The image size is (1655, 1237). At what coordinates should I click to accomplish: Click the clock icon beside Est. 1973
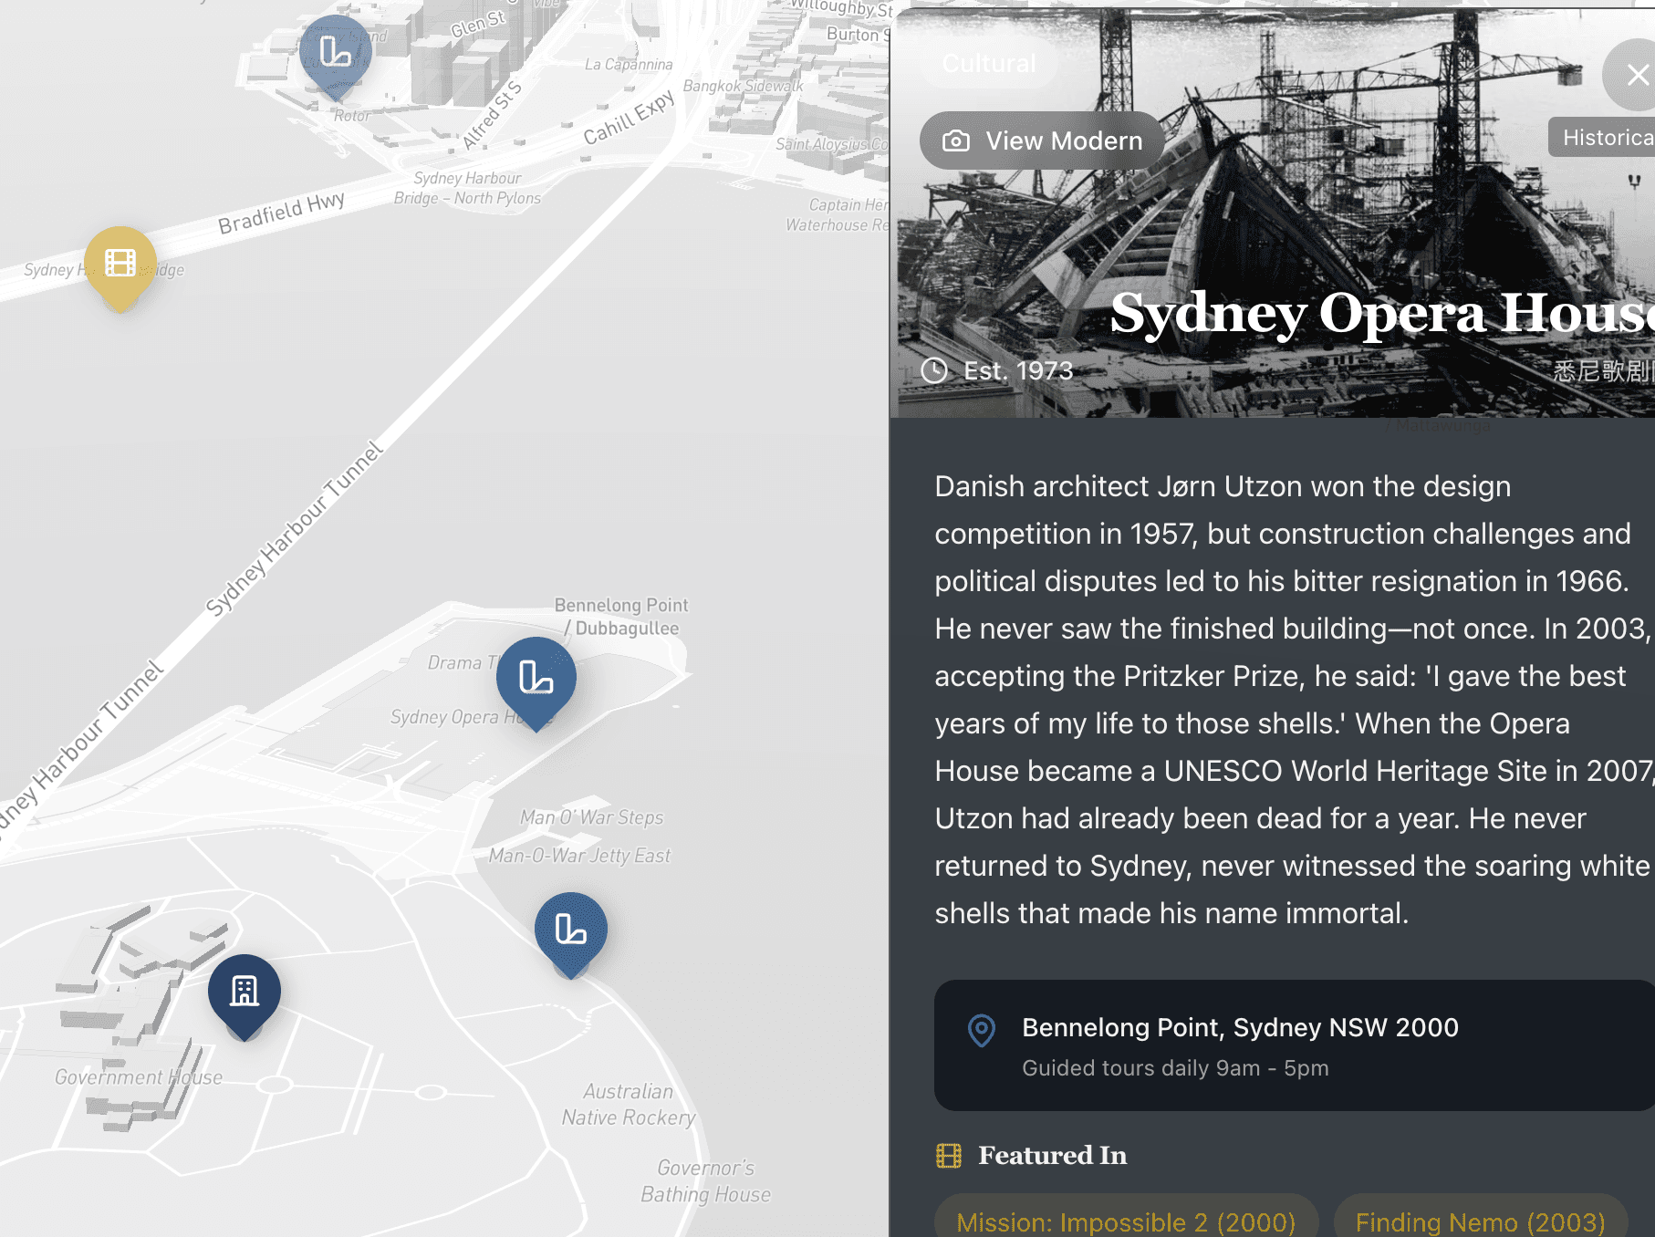pos(934,370)
